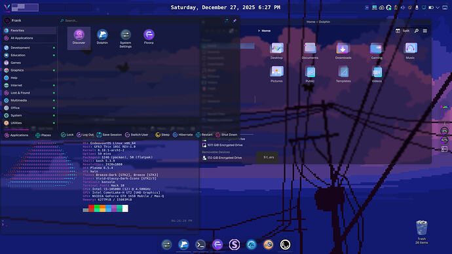452x254 pixels.
Task: Pin the application launcher open
Action: [235, 21]
